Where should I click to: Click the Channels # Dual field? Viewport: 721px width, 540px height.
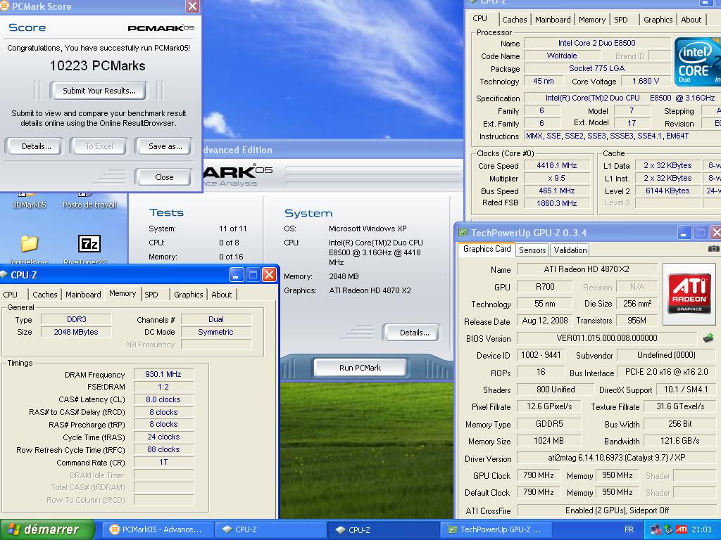click(216, 319)
